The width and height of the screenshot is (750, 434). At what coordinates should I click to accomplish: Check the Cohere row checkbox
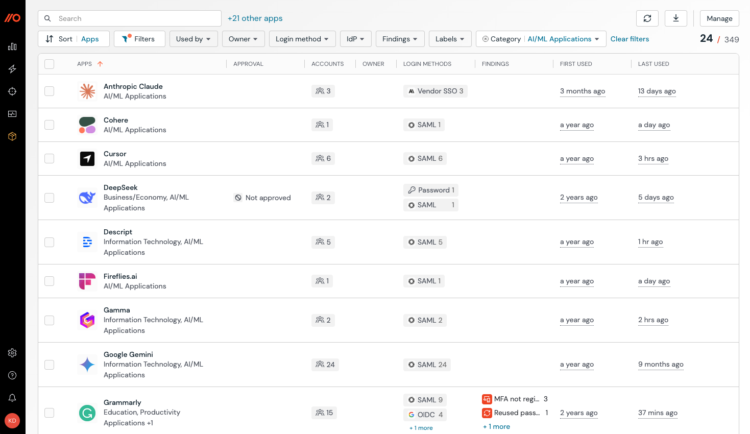pos(50,125)
